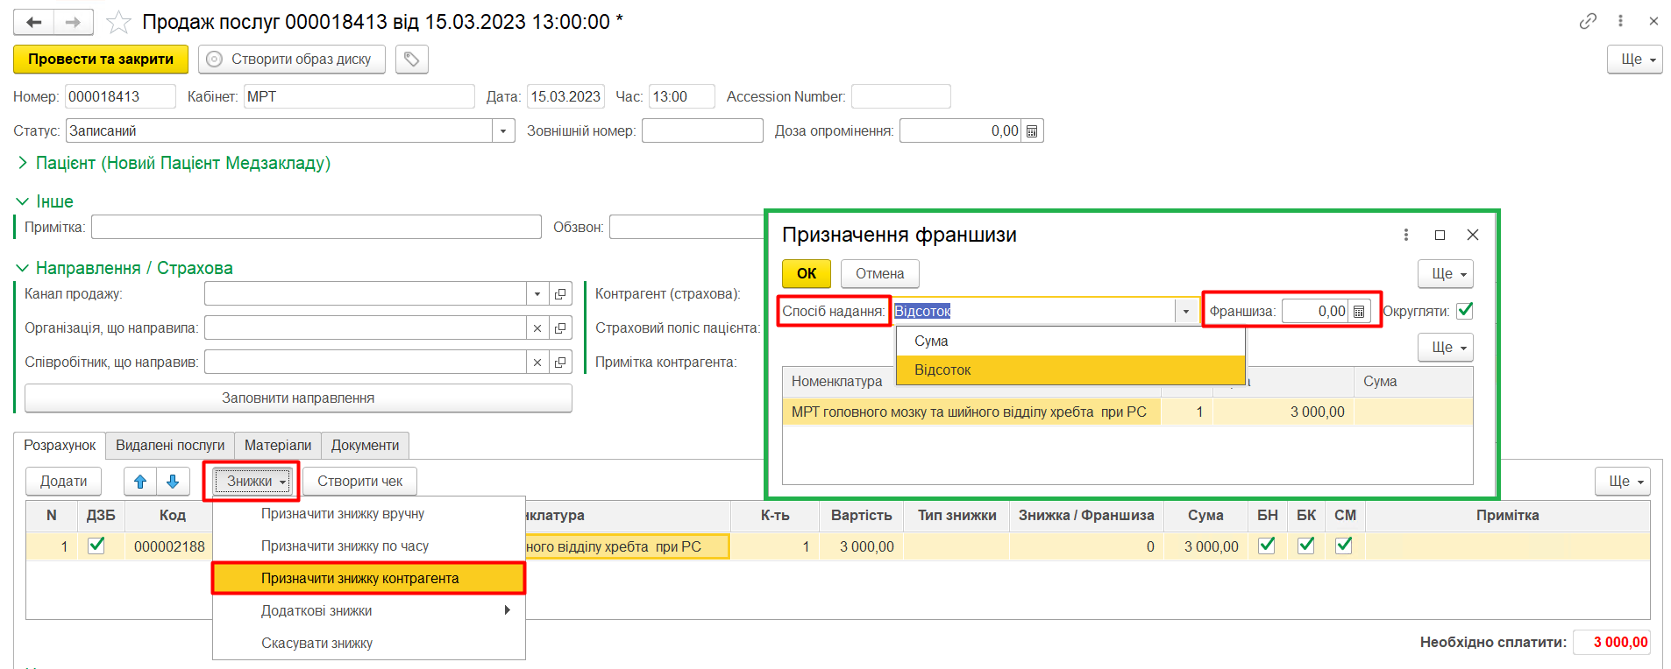
Task: Open calculator for Доза опромінення field
Action: click(x=1032, y=131)
